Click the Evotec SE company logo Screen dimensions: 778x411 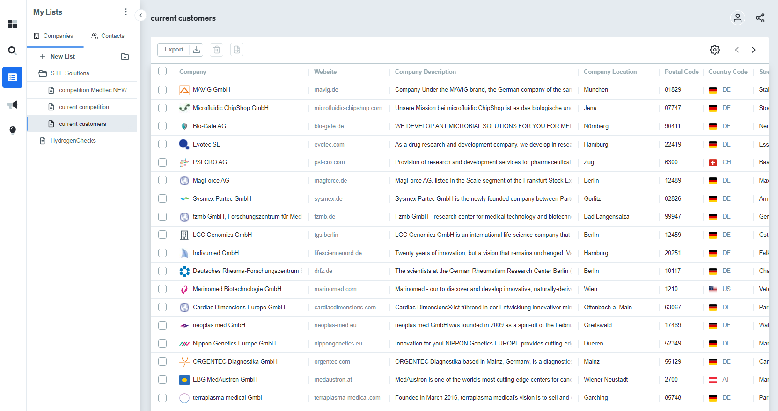coord(184,144)
